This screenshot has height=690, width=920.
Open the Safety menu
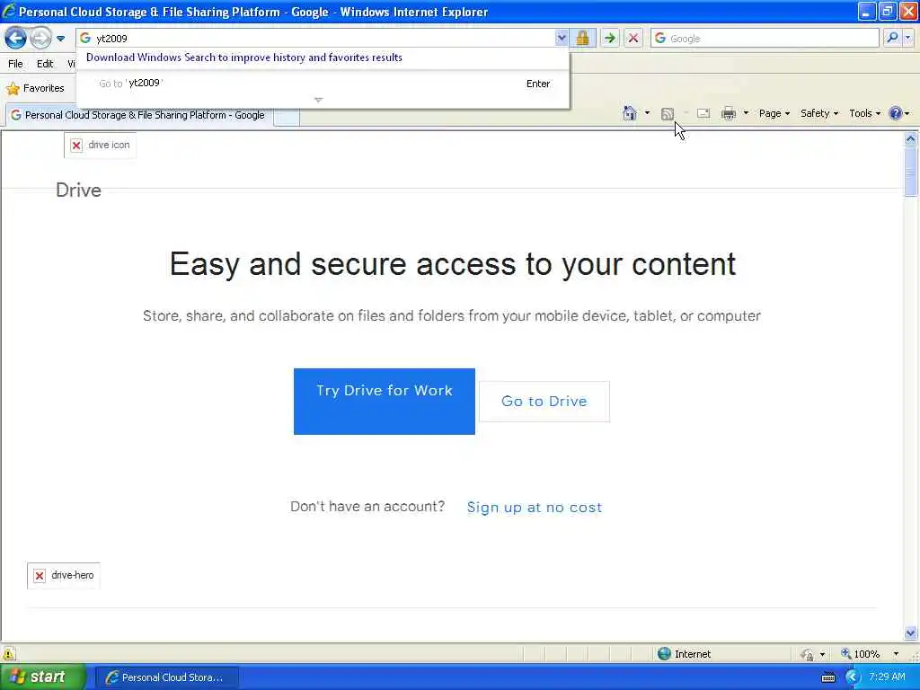[x=819, y=113]
